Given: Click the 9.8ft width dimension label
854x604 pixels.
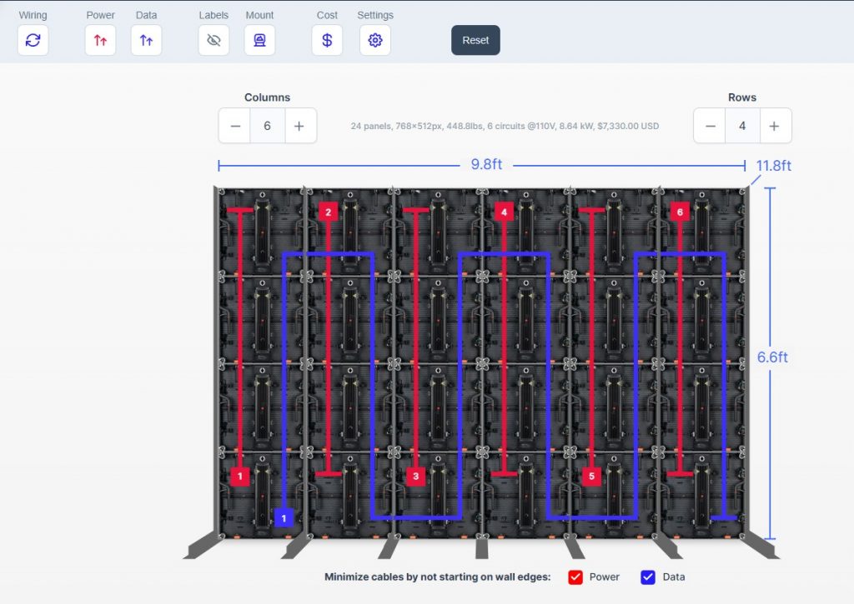Looking at the screenshot, I should pos(486,164).
